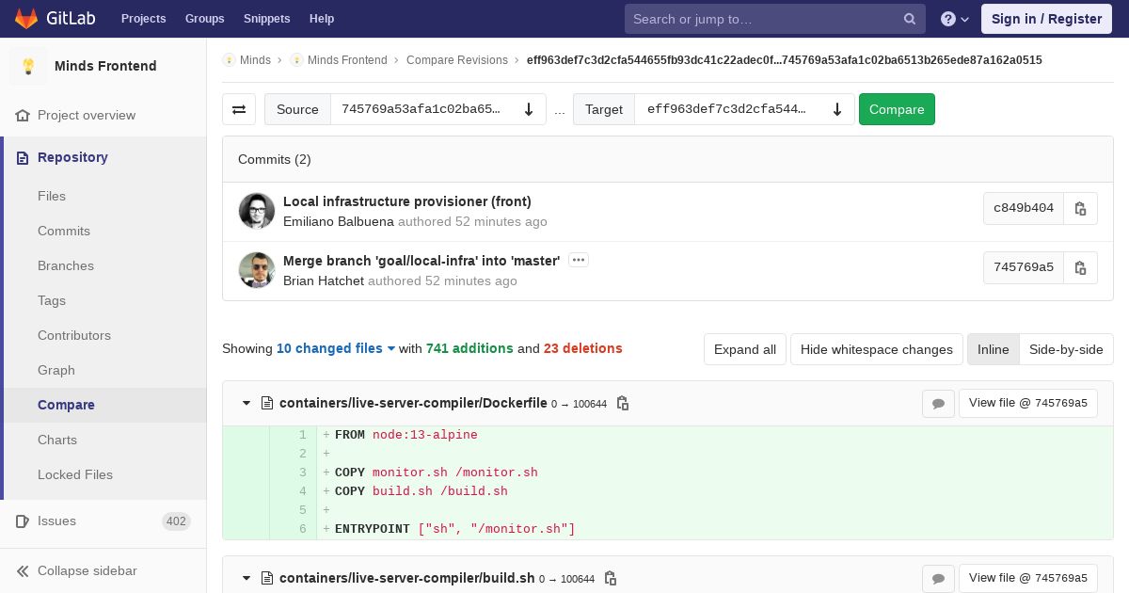Screen dimensions: 1129x593
Task: Go to Files in sidebar
Action: coord(52,196)
